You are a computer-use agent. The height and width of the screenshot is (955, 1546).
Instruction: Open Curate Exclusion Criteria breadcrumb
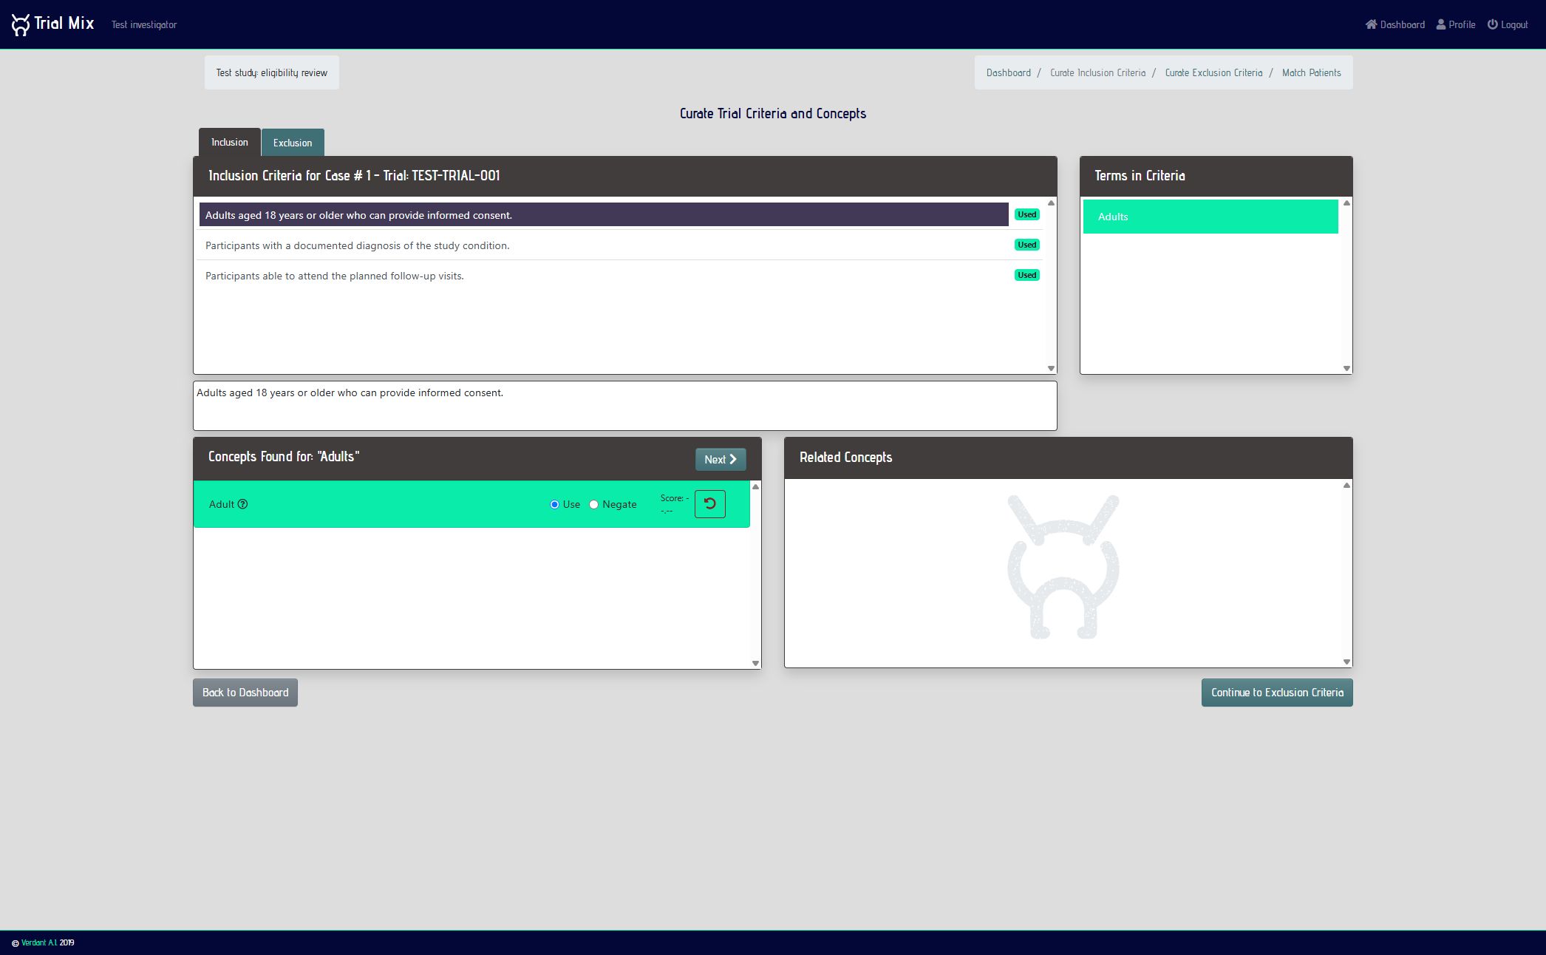[x=1213, y=72]
